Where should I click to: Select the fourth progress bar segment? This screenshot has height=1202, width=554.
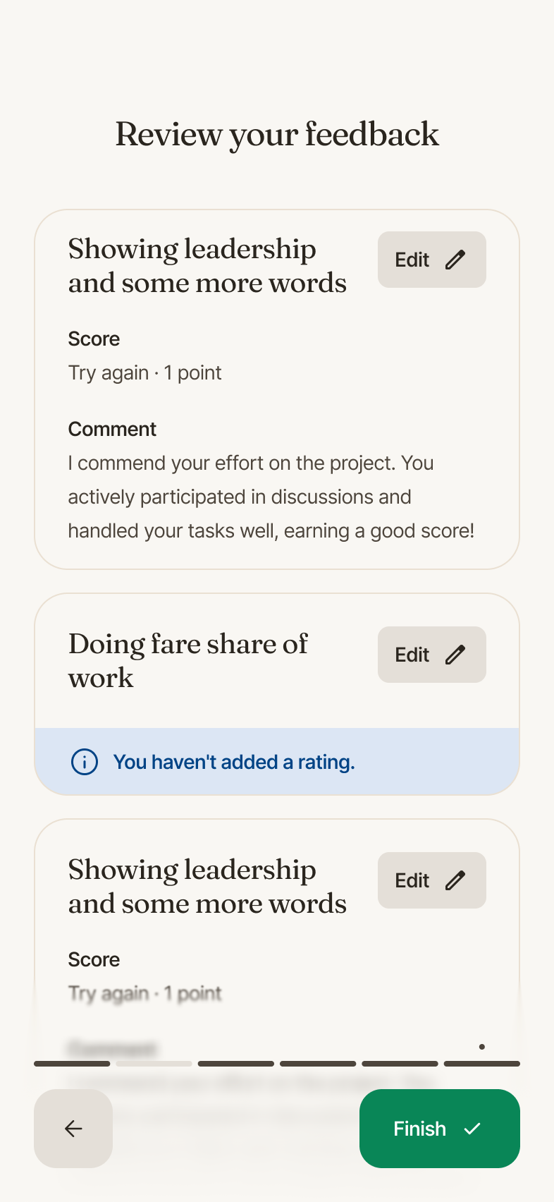point(318,1063)
